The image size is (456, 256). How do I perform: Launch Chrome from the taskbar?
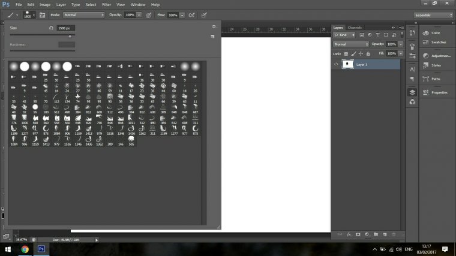click(25, 249)
